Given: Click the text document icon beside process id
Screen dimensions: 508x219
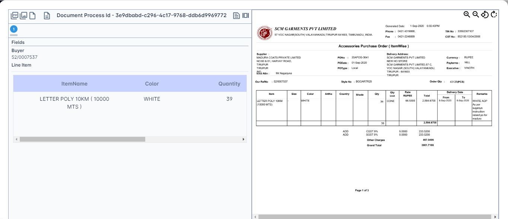Looking at the screenshot, I should tap(47, 15).
